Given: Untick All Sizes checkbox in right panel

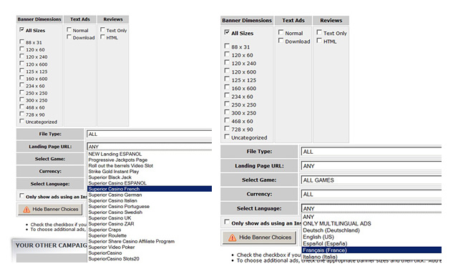Looking at the screenshot, I should [x=227, y=32].
